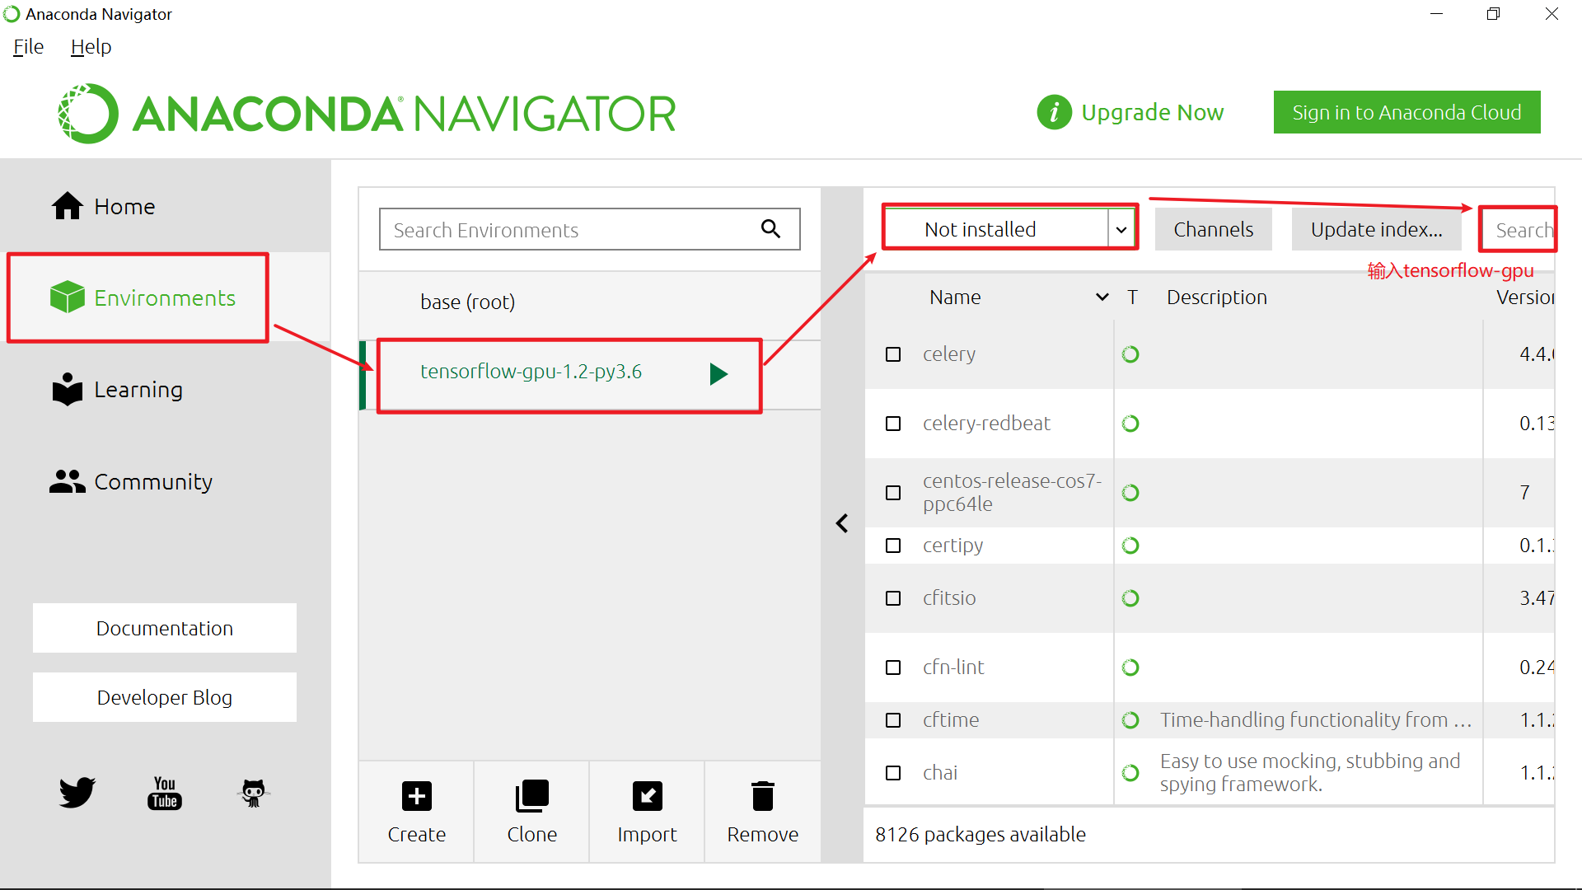Select the chai package checkbox
The height and width of the screenshot is (890, 1582).
point(893,773)
